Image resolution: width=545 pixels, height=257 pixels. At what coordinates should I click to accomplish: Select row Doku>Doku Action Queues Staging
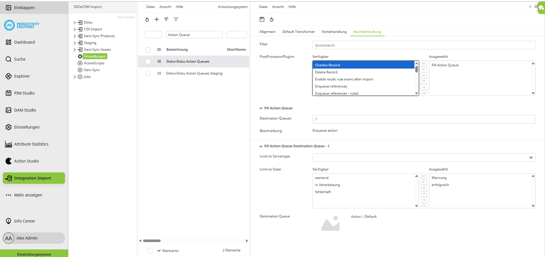tap(194, 73)
